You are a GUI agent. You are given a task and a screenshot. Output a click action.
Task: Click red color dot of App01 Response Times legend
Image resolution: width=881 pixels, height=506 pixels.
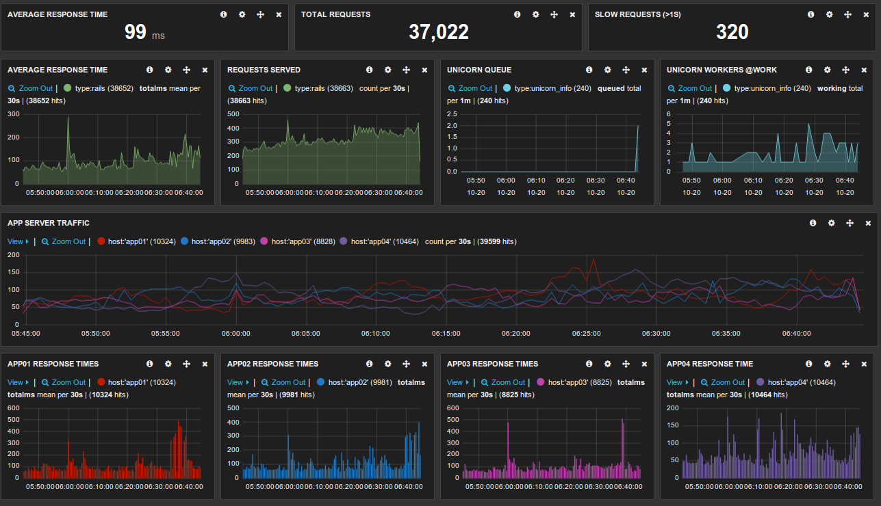point(101,382)
